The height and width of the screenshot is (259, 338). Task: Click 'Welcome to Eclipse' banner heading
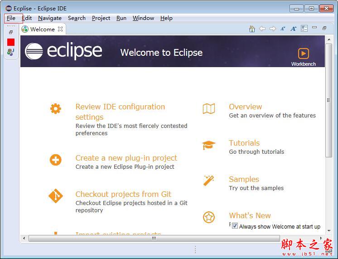click(x=161, y=53)
